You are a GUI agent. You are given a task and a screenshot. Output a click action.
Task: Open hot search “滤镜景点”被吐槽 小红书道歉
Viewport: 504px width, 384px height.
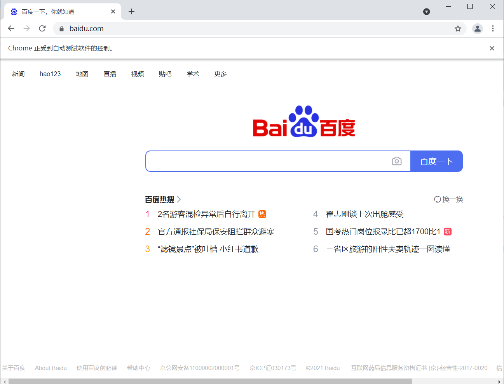208,249
